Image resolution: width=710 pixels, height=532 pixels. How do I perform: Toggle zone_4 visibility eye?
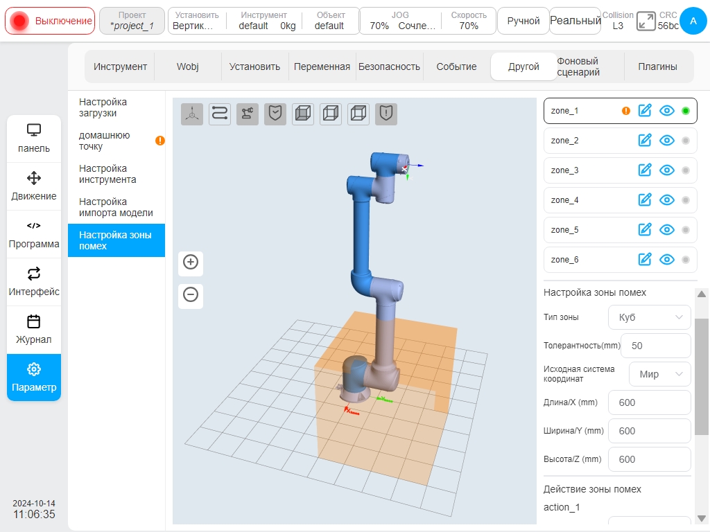[x=667, y=200]
